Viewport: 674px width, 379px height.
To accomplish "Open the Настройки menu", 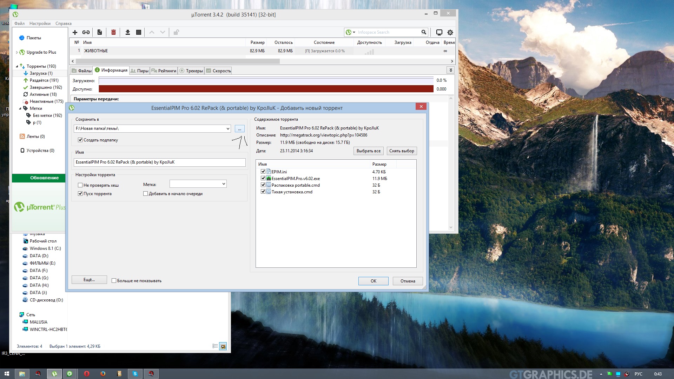I will (40, 24).
